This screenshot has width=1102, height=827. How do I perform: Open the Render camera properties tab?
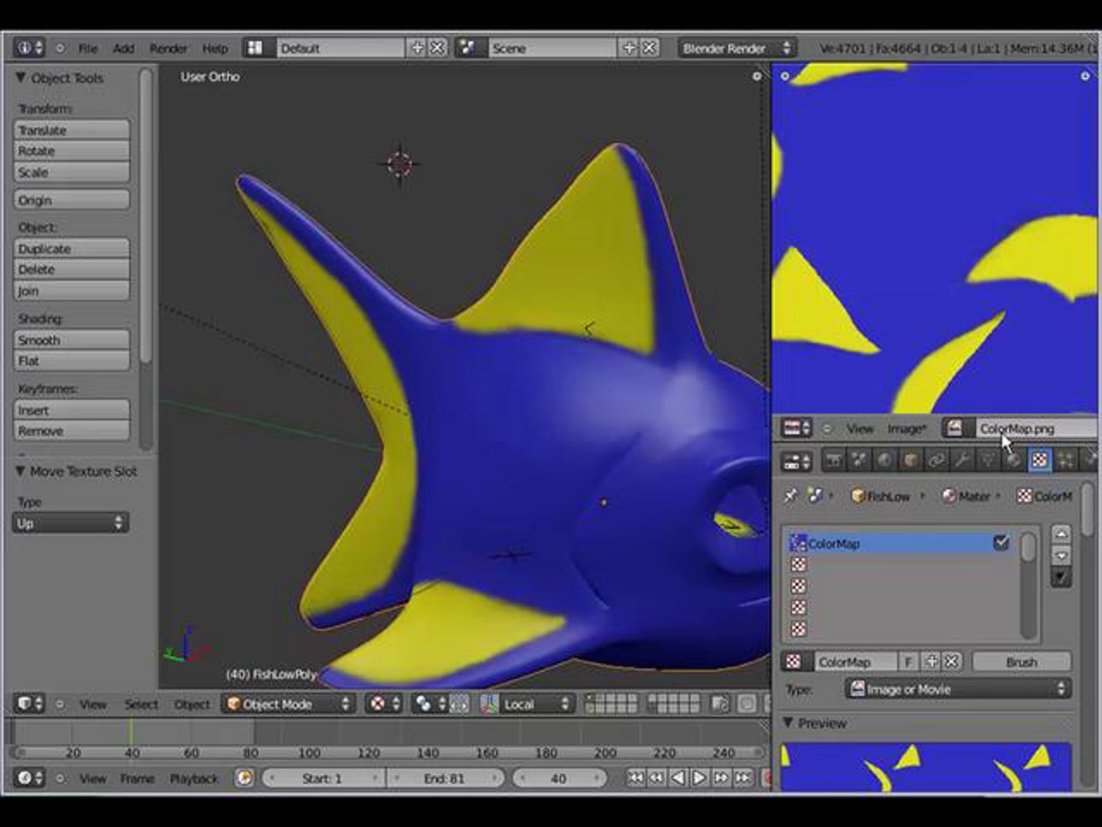pos(834,460)
